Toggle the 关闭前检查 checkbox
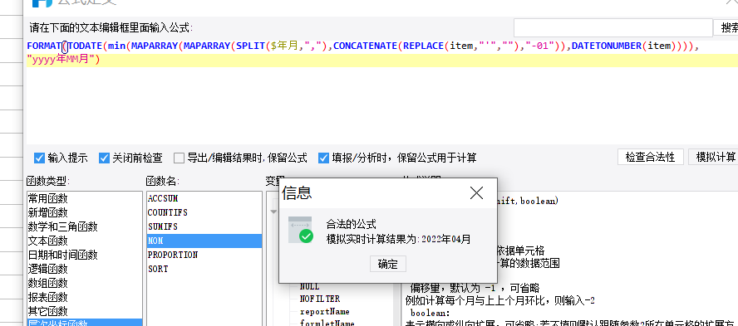 (x=104, y=158)
